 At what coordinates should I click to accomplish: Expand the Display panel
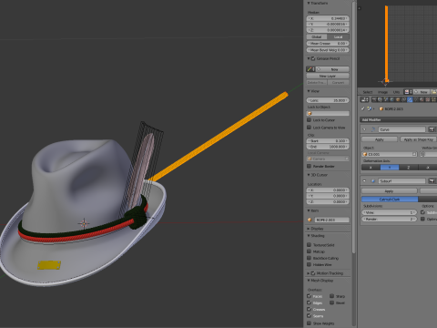coord(309,229)
